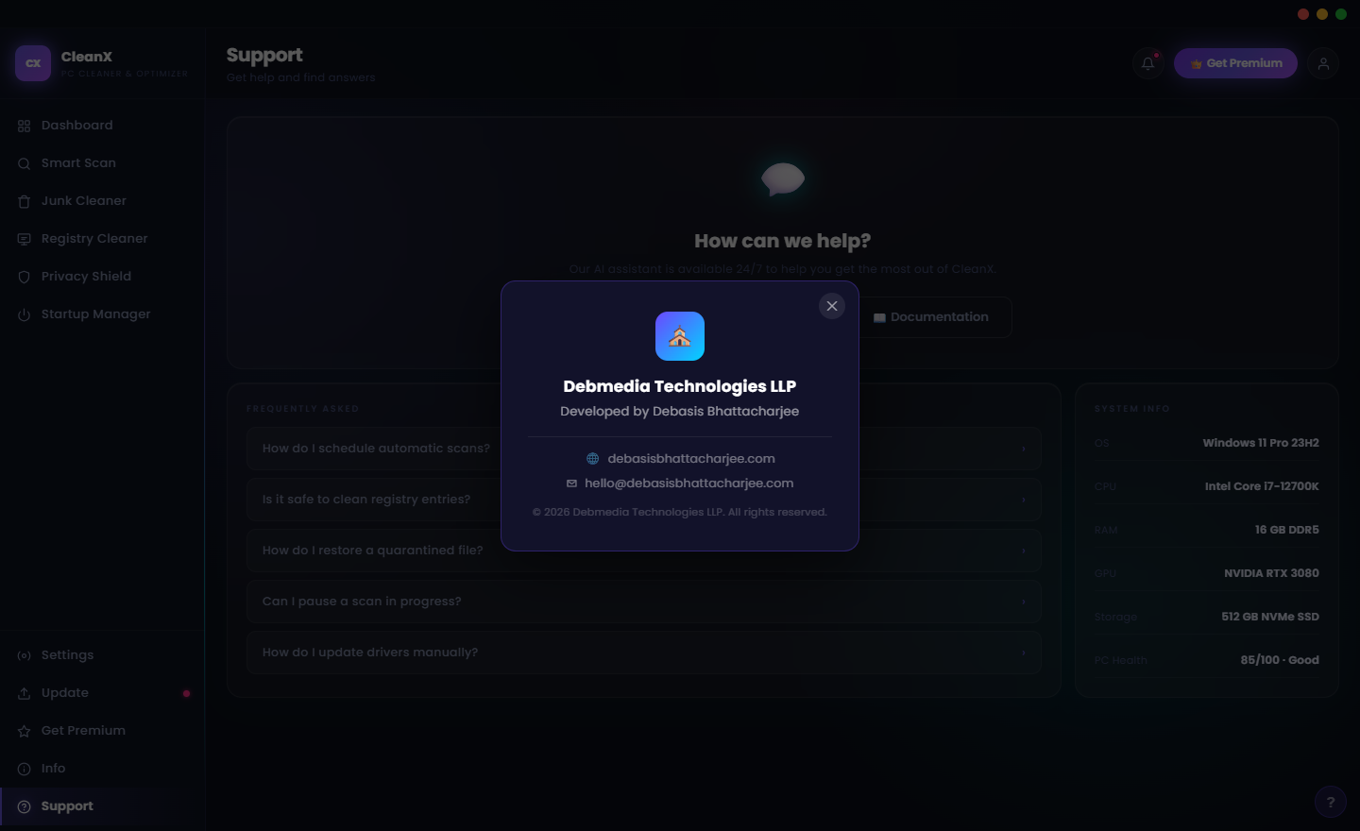Open debasisbhattacharjee.com website link
Image resolution: width=1360 pixels, height=831 pixels.
[691, 459]
